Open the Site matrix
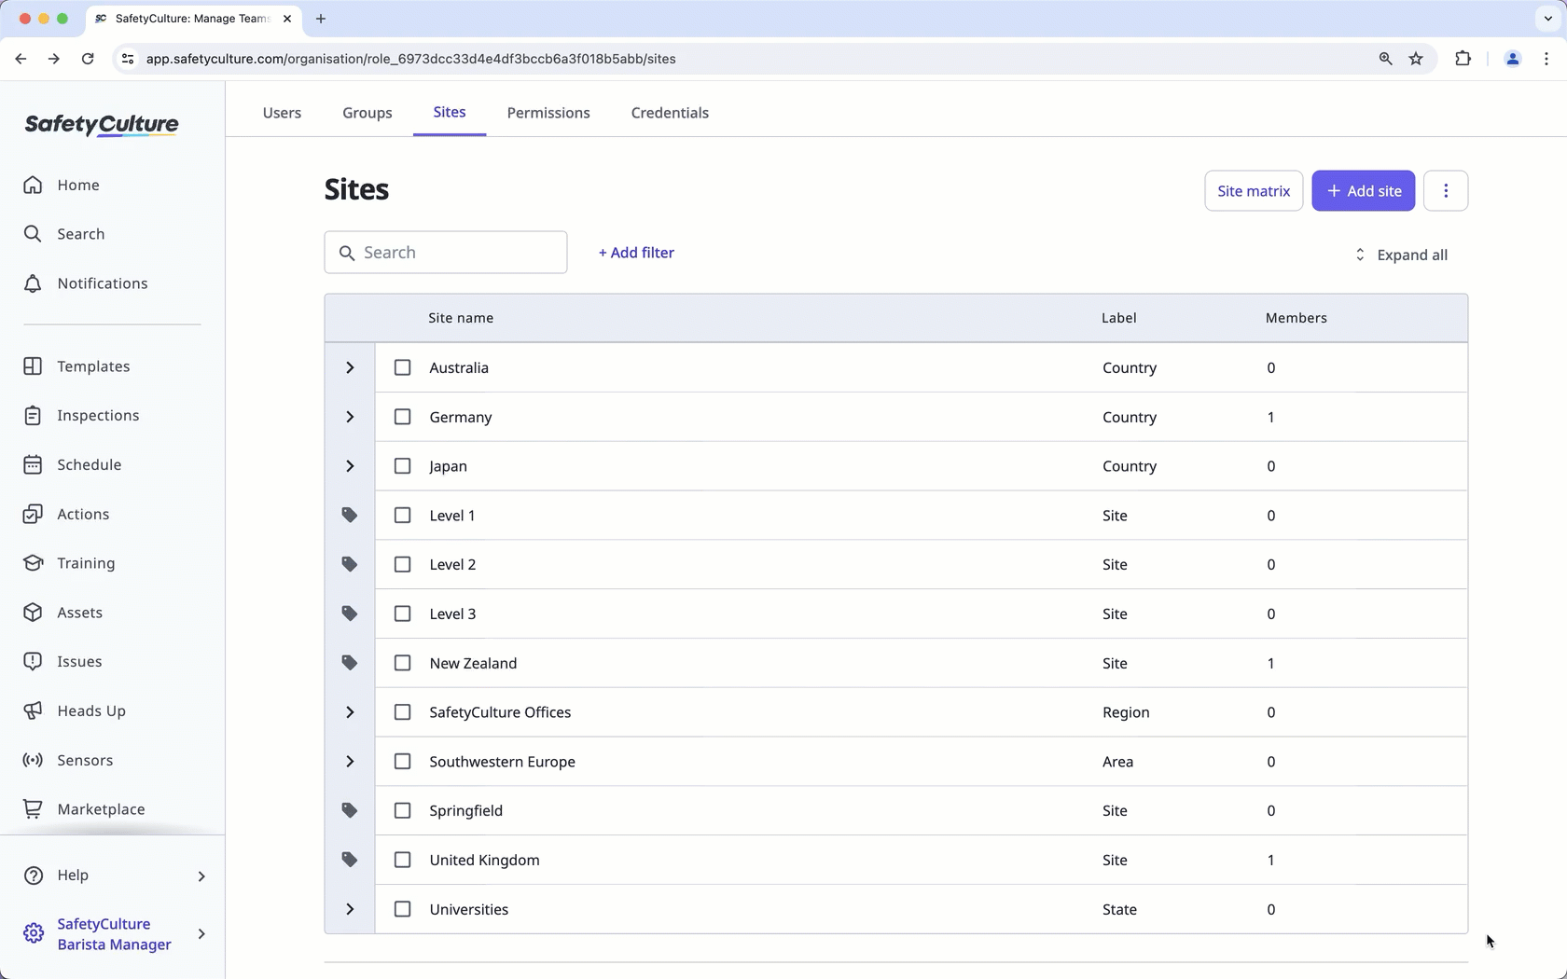1567x979 pixels. pos(1254,191)
